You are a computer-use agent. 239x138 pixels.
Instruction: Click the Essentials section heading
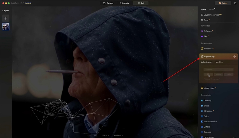click(x=206, y=95)
